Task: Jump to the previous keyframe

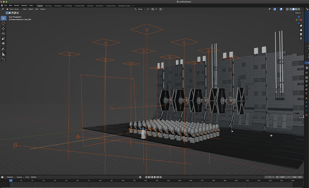Action: 149,177
